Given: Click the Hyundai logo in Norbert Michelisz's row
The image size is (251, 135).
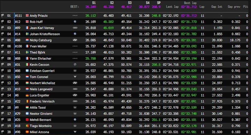Looking at the screenshot, I should pyautogui.click(x=75, y=83).
